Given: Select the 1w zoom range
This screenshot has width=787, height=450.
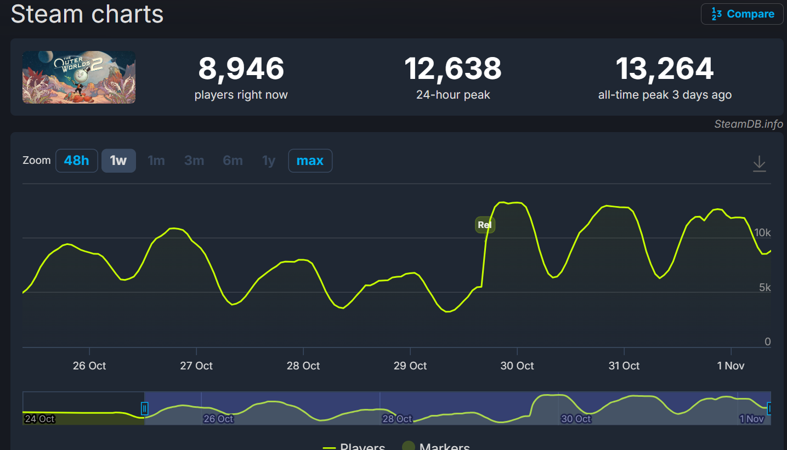Looking at the screenshot, I should point(118,161).
